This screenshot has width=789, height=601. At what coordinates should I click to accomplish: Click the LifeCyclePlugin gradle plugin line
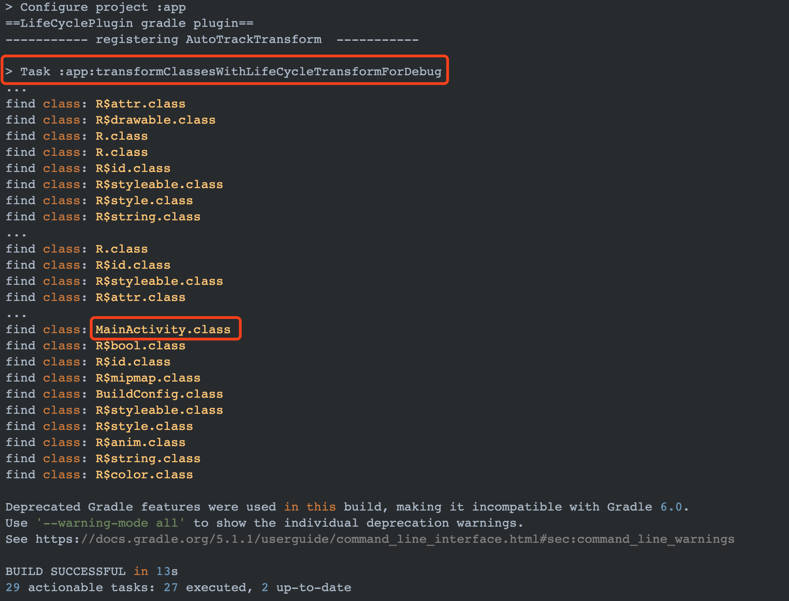coord(129,23)
